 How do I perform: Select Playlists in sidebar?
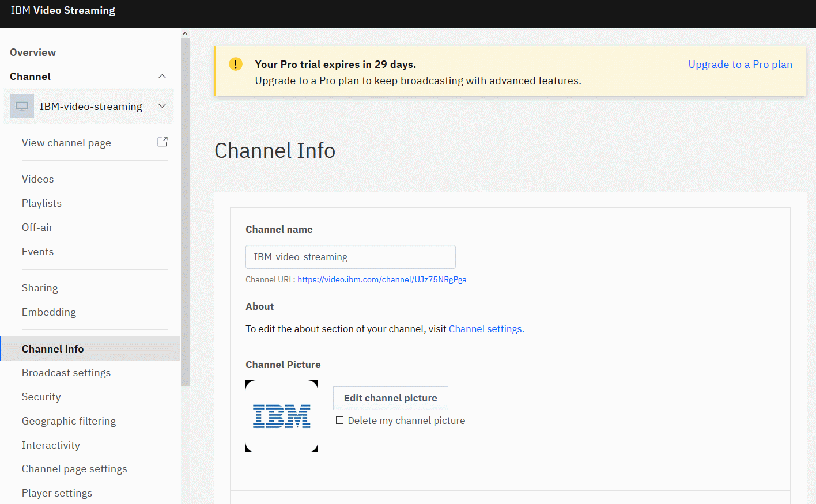tap(41, 203)
